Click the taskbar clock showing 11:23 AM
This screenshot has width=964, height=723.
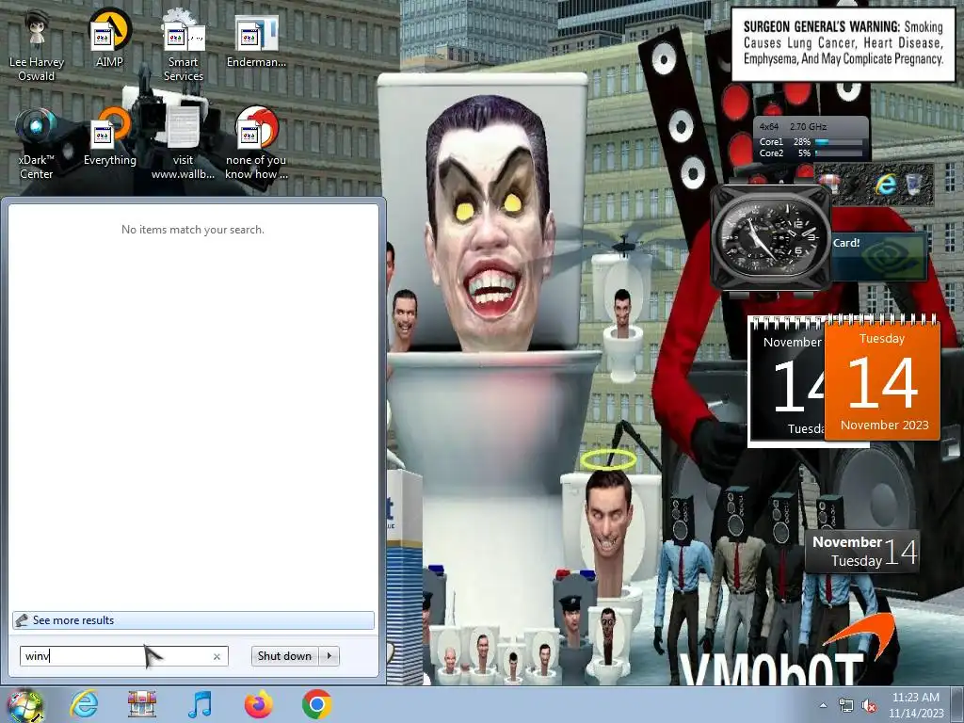915,705
